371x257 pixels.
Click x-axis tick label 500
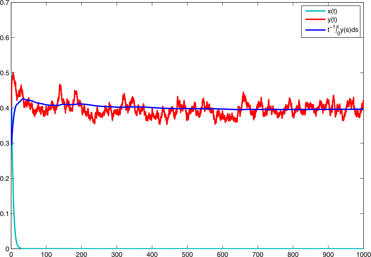click(187, 254)
